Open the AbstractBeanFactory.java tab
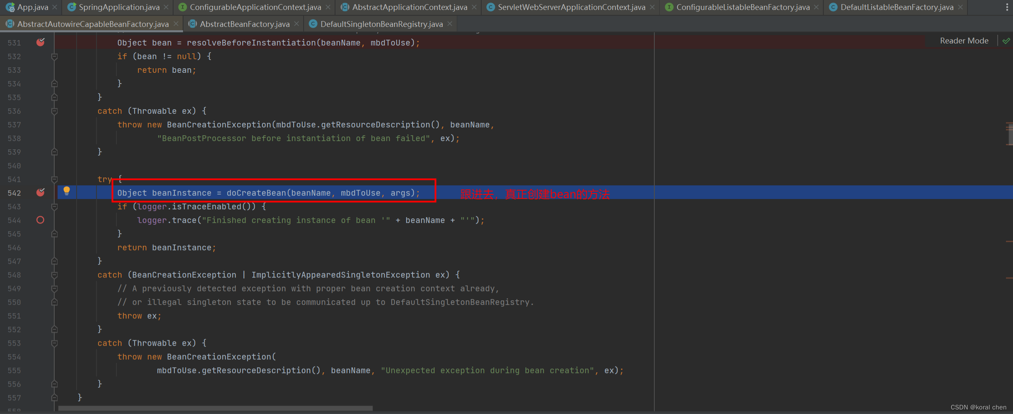Viewport: 1013px width, 414px height. [x=244, y=24]
